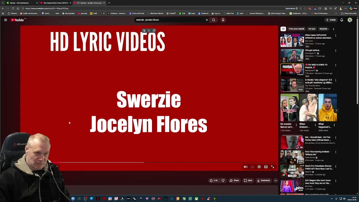
Task: Select the From your search chip
Action: pos(296,29)
